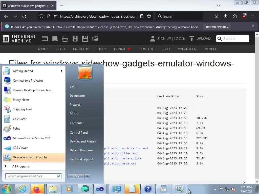This screenshot has height=194, width=259.
Task: Open the Firefox hamburger application menu
Action: (253, 16)
